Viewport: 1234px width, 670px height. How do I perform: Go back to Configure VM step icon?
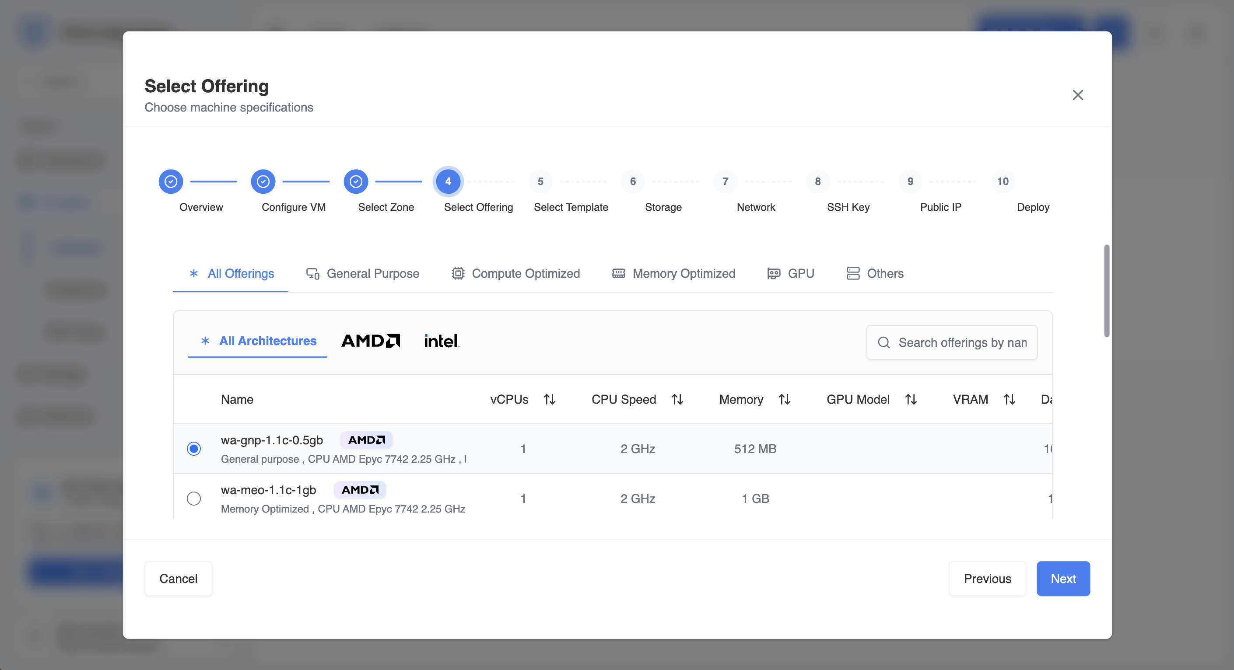[x=263, y=181]
